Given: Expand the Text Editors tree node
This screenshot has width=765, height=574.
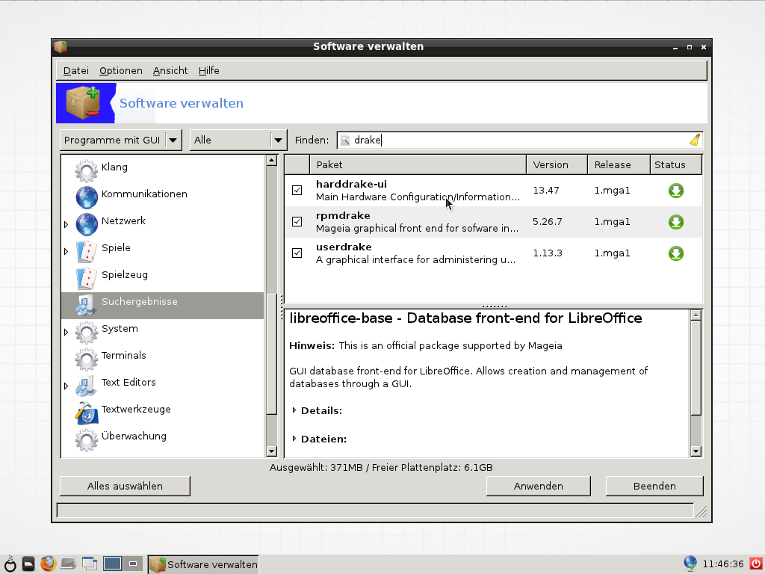Looking at the screenshot, I should click(x=66, y=386).
